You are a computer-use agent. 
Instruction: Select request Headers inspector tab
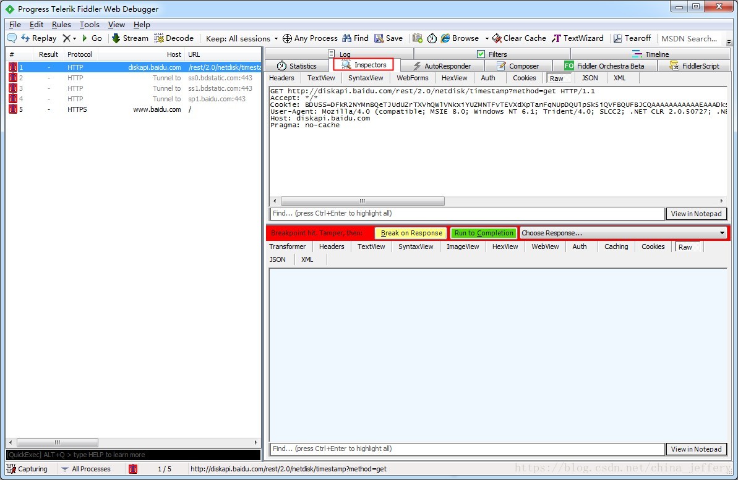[281, 78]
